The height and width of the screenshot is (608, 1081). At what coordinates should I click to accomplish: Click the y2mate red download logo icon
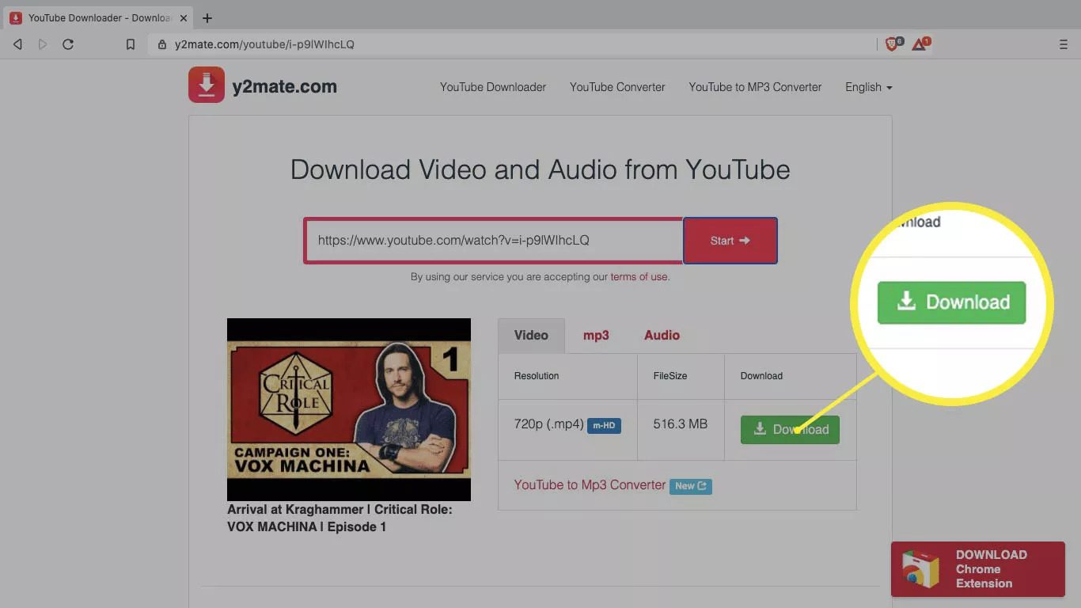[206, 85]
